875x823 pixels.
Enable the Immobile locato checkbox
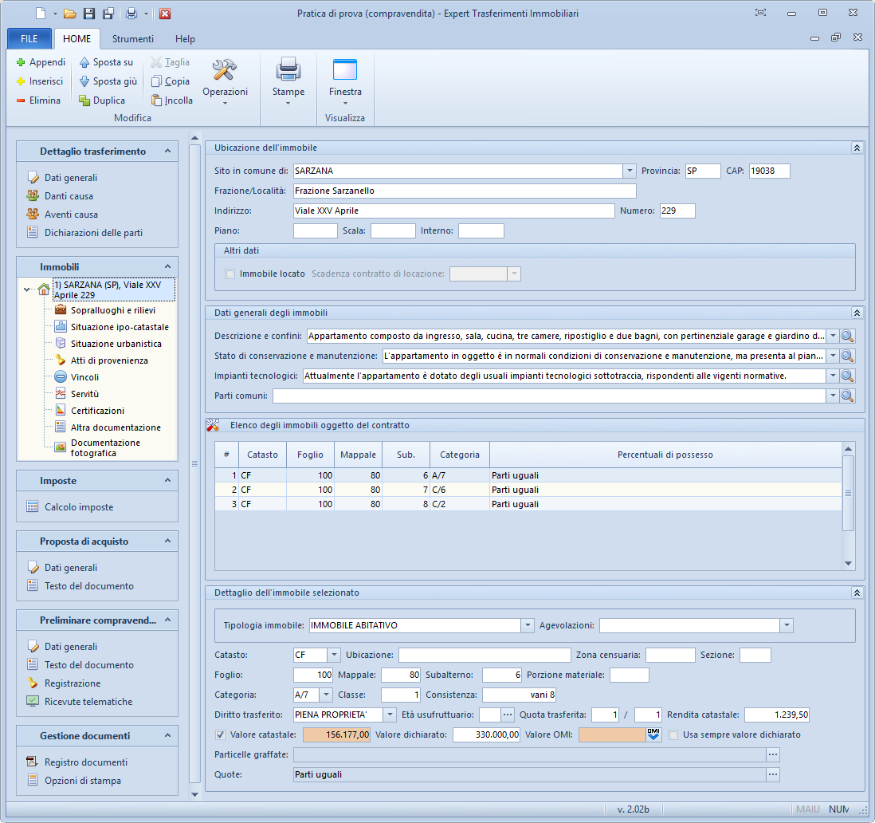[230, 274]
